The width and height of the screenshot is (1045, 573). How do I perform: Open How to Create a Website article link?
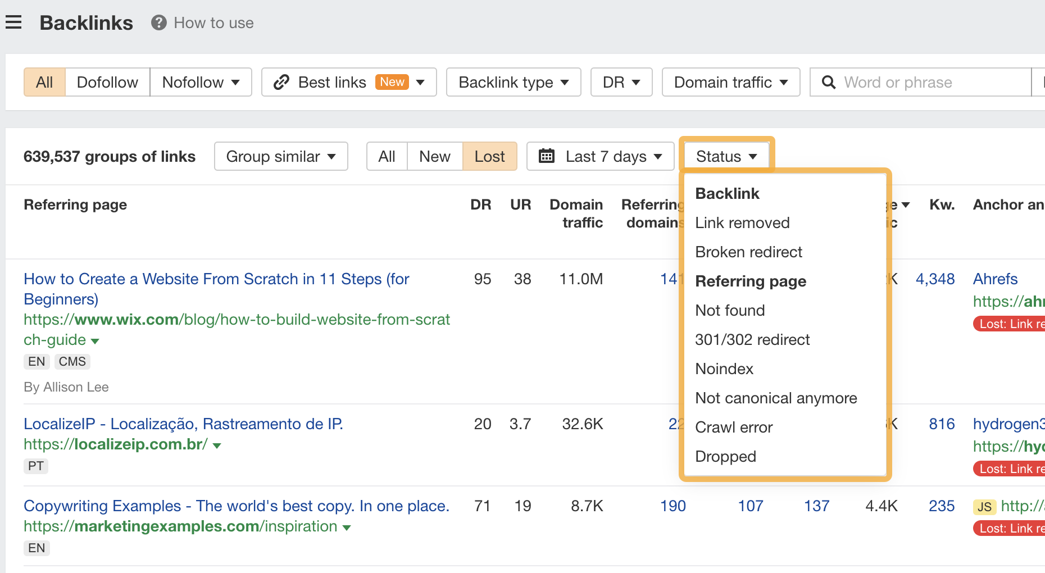pyautogui.click(x=216, y=289)
